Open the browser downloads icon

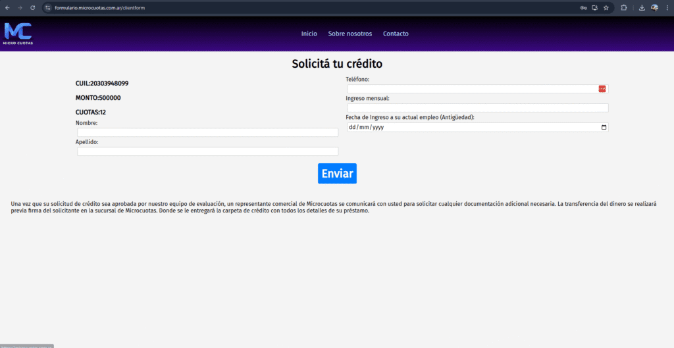point(642,8)
